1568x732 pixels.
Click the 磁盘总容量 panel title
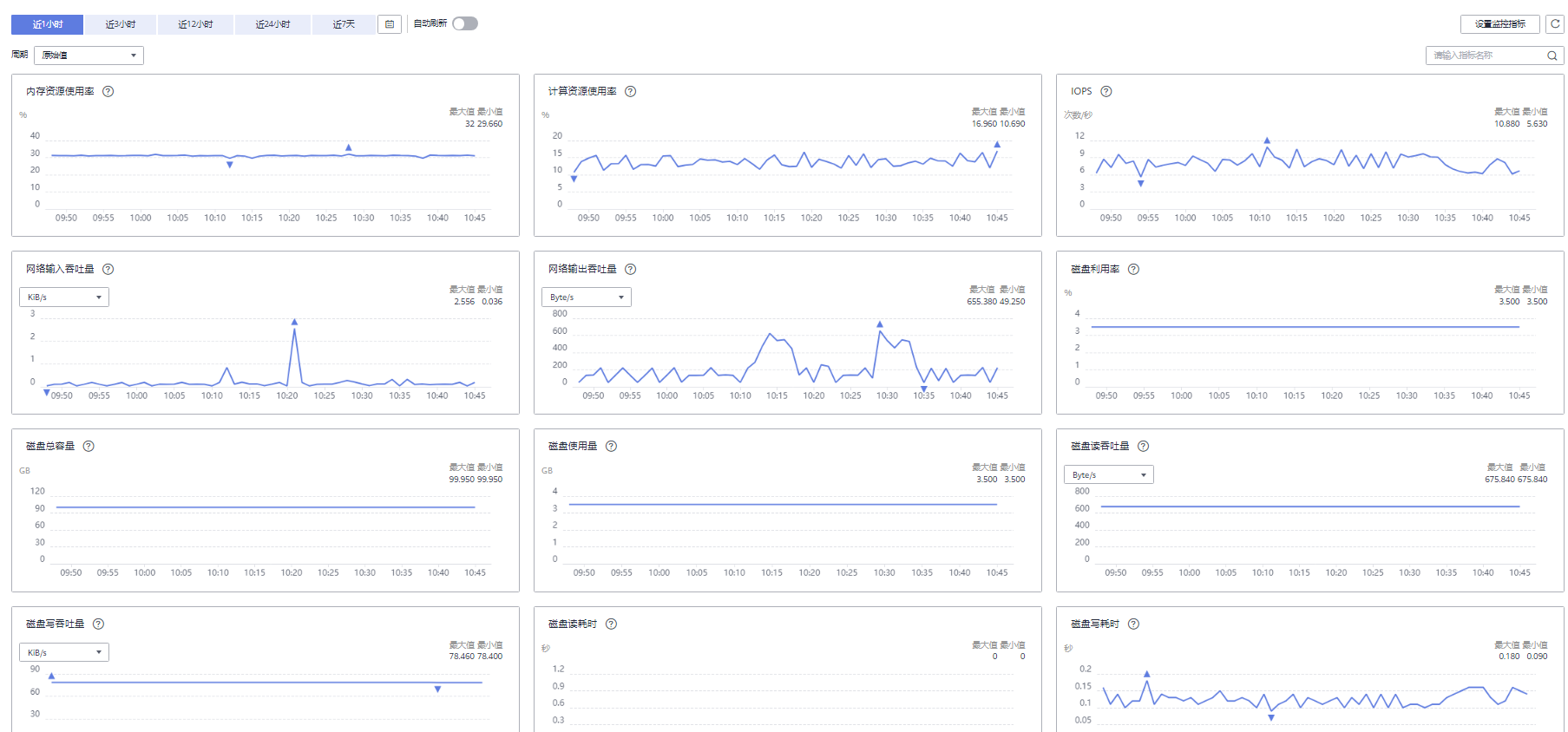pos(50,446)
